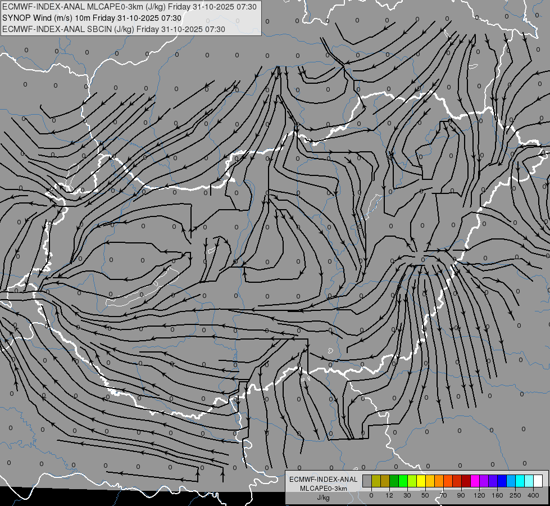Click the legend label '70'
Image resolution: width=550 pixels, height=506 pixels.
pos(443,495)
